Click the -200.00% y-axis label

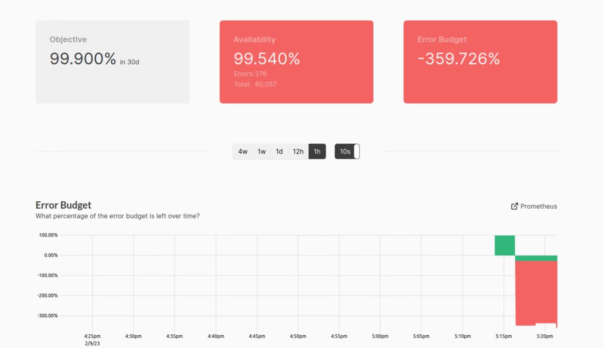pyautogui.click(x=48, y=296)
